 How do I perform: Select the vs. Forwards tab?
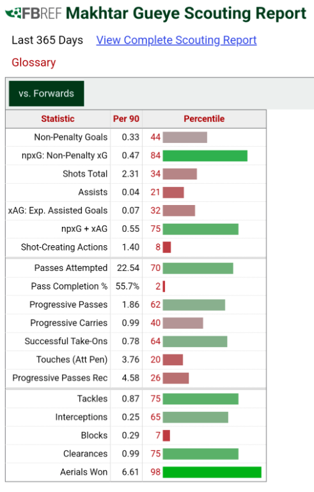[47, 94]
